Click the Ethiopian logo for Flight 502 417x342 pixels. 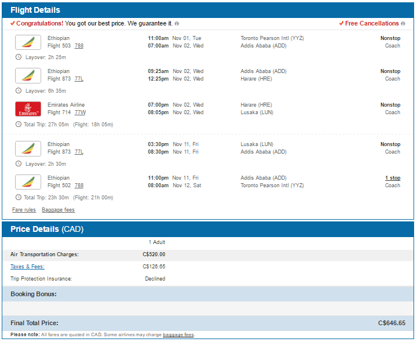pyautogui.click(x=28, y=182)
